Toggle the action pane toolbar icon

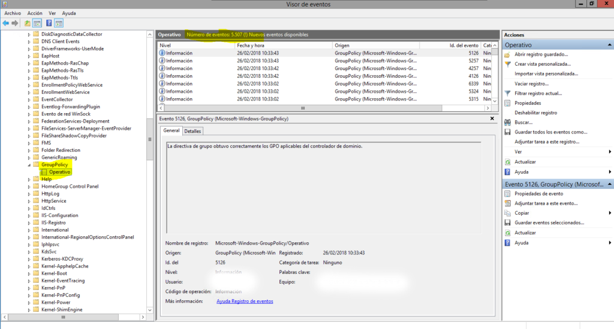[59, 23]
